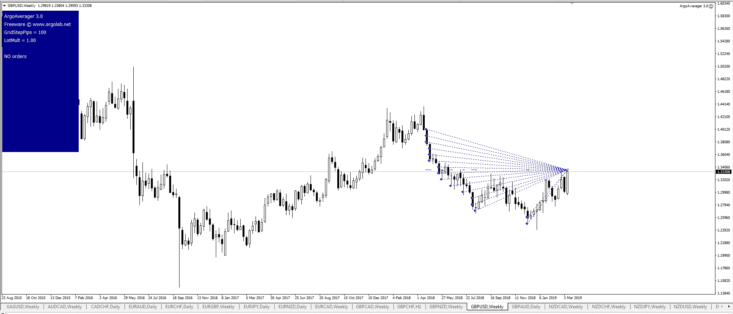Click the 'GridStepPips = 100' line
This screenshot has height=314, width=733.
pos(25,32)
